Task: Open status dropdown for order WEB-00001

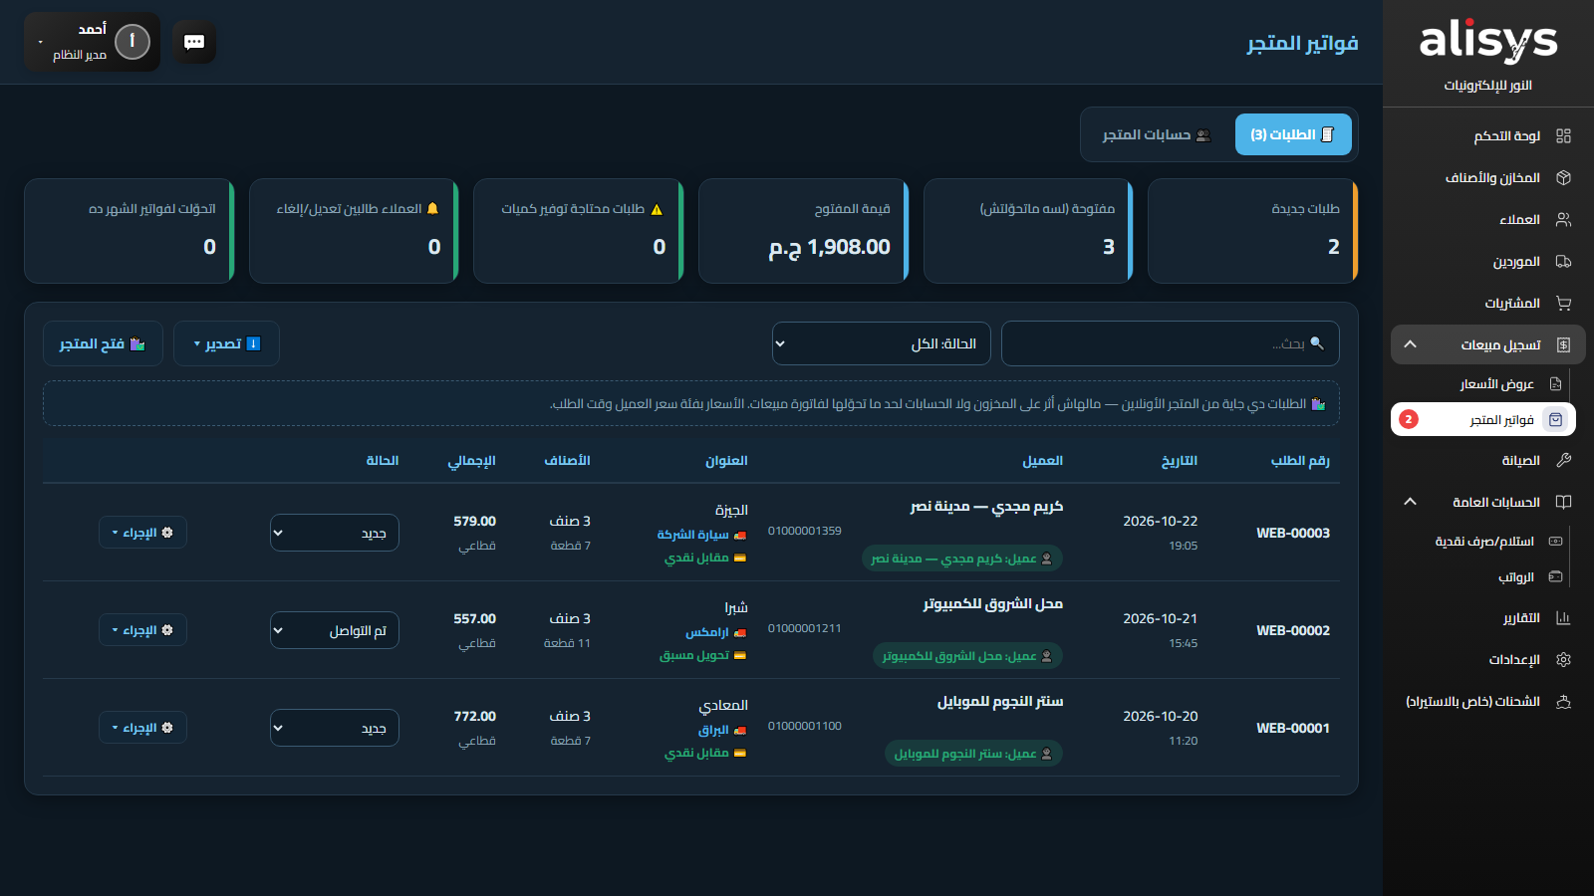Action: 335,728
